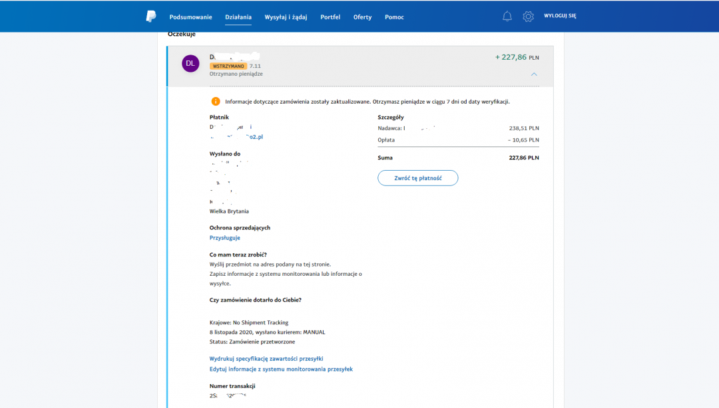Click WYLOGUJ SIĘ to log out
Image resolution: width=719 pixels, height=408 pixels.
[560, 16]
